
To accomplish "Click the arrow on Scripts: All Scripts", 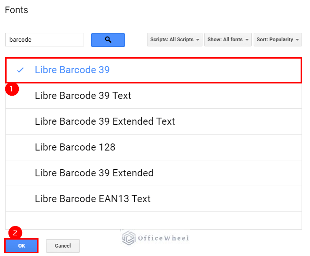I will (197, 40).
